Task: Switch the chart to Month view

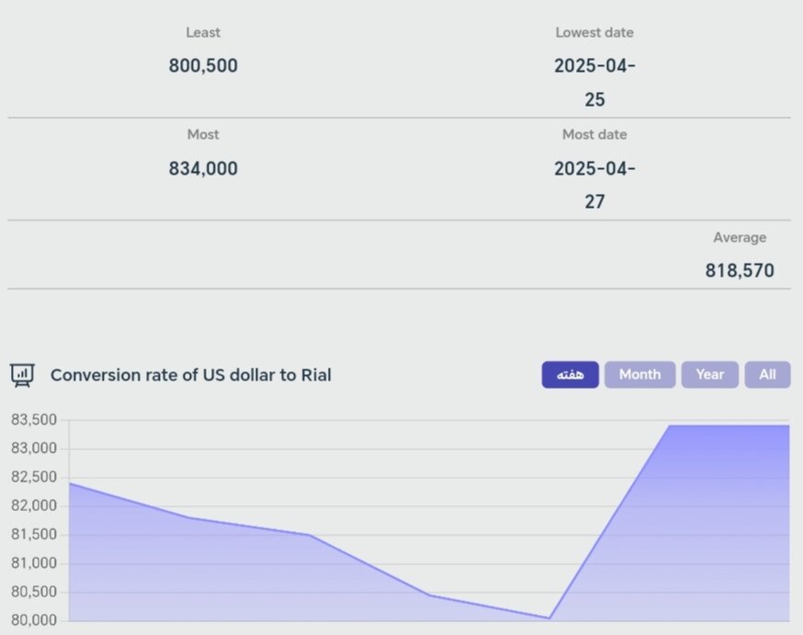Action: 639,375
